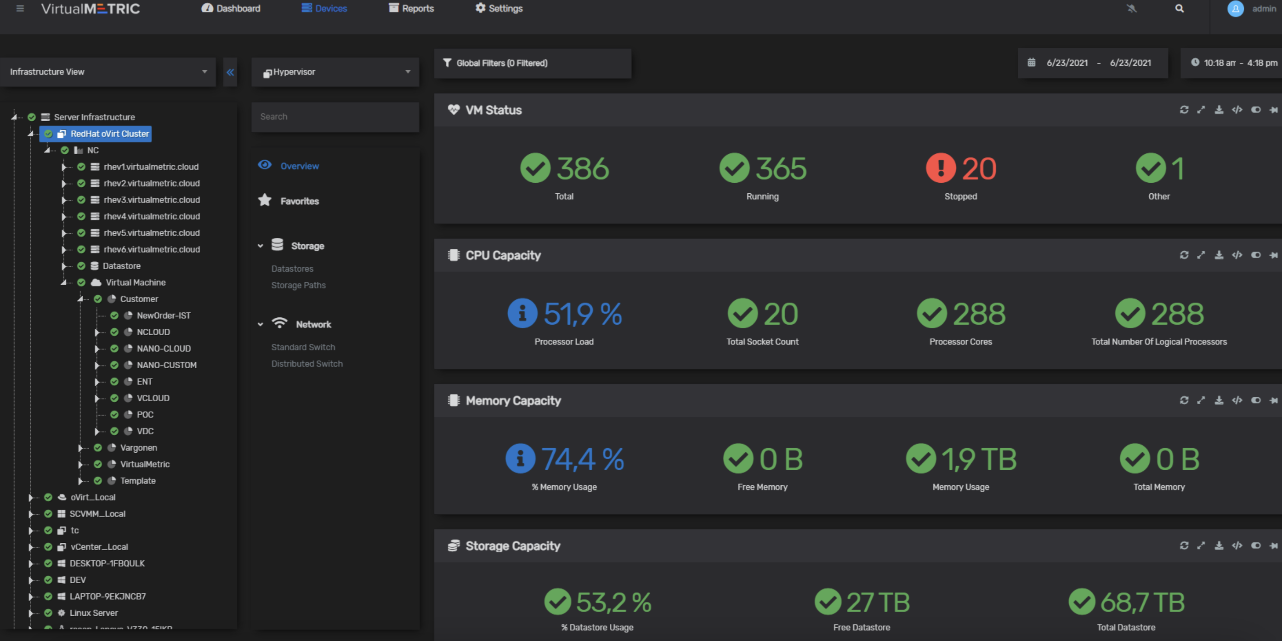Image resolution: width=1282 pixels, height=641 pixels.
Task: Collapse the Customer tree node
Action: pos(80,299)
